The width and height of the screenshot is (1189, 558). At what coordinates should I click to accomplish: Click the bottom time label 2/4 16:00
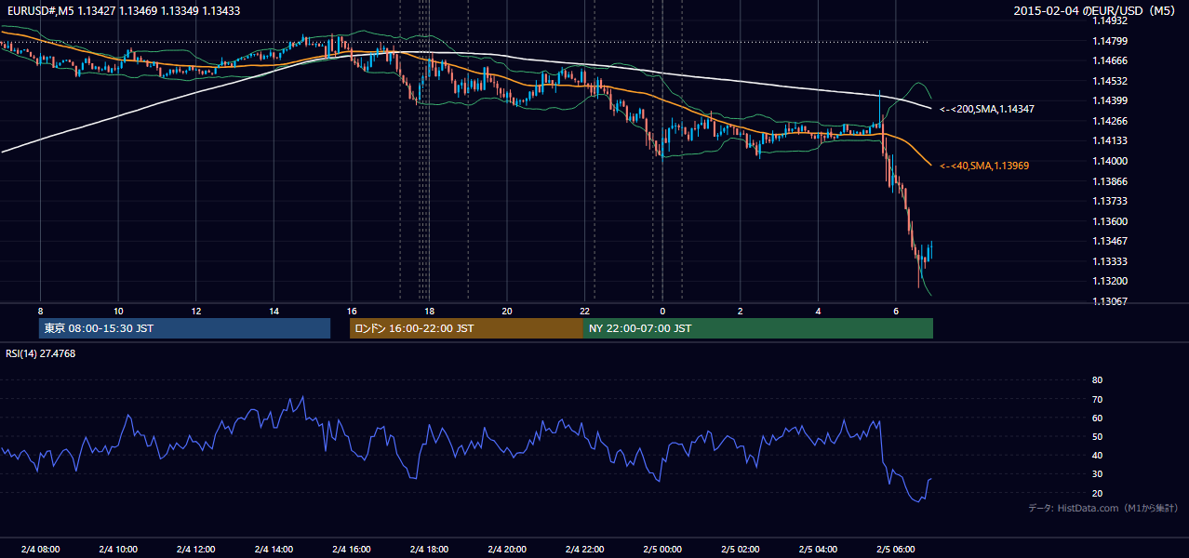point(351,550)
